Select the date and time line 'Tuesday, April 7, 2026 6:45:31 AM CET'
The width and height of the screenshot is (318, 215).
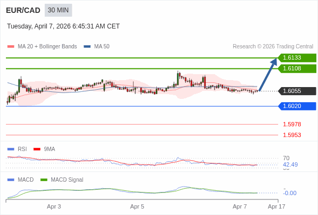[63, 26]
